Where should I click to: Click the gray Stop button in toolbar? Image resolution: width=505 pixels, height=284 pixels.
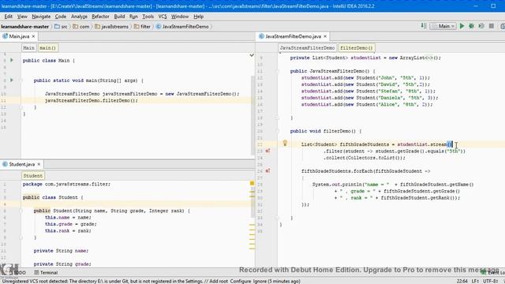pyautogui.click(x=492, y=26)
